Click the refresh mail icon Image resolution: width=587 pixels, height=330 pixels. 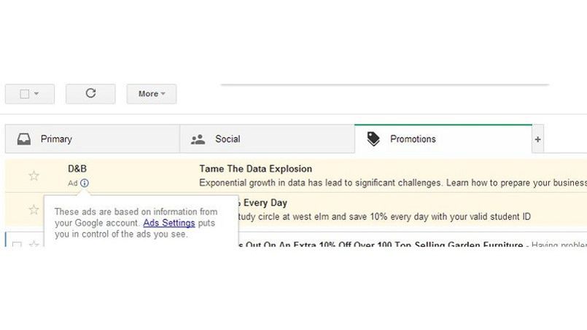90,93
